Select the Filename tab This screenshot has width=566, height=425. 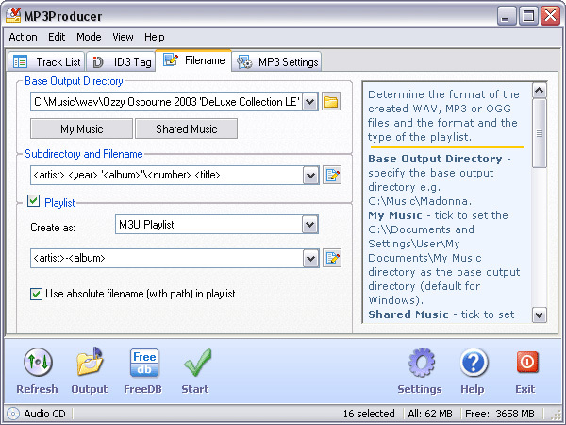coord(193,60)
